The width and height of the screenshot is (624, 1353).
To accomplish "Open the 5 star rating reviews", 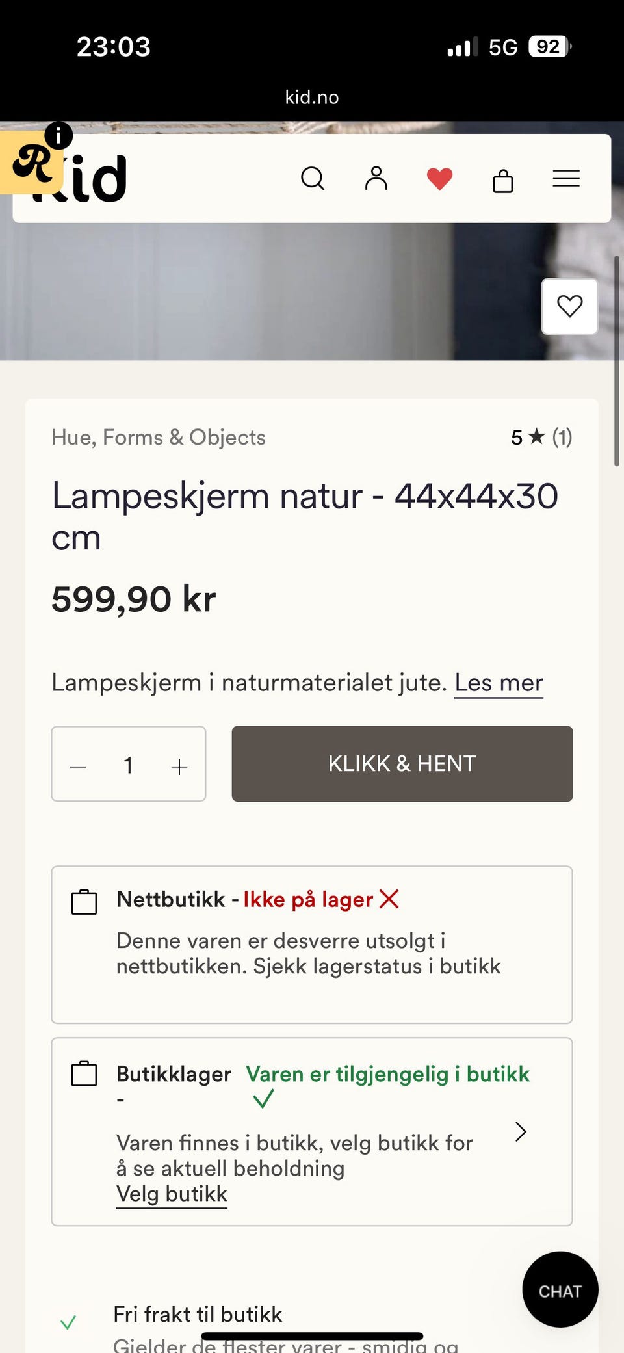I will pos(541,438).
